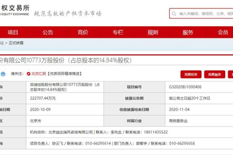This screenshot has height=155, width=233.
Task: Click the 正式披露 breadcrumb link
Action: tap(16, 43)
